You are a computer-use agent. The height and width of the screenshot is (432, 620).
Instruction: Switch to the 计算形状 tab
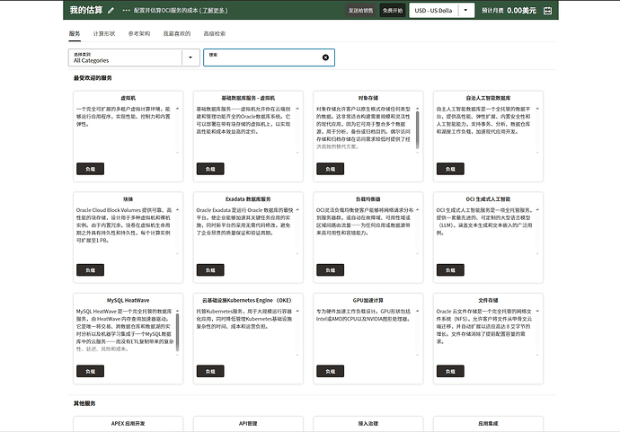[104, 33]
